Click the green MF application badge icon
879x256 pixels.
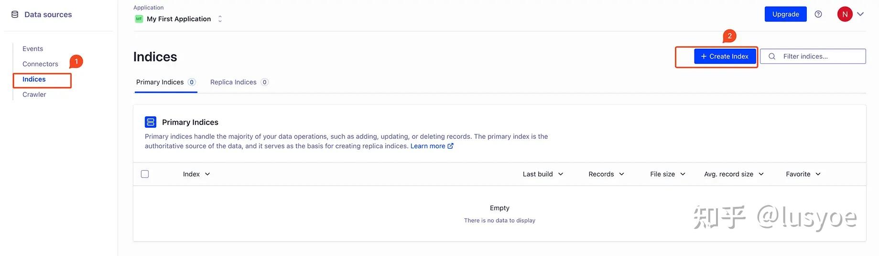pyautogui.click(x=139, y=19)
